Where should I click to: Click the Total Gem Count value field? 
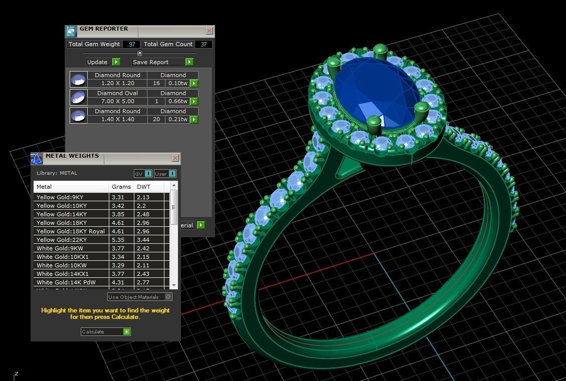204,44
